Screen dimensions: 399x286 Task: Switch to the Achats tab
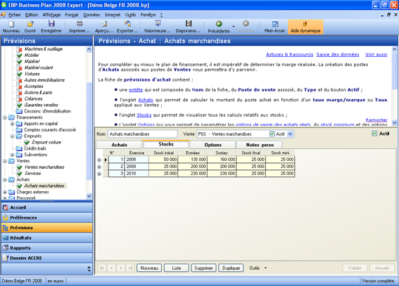pos(119,145)
